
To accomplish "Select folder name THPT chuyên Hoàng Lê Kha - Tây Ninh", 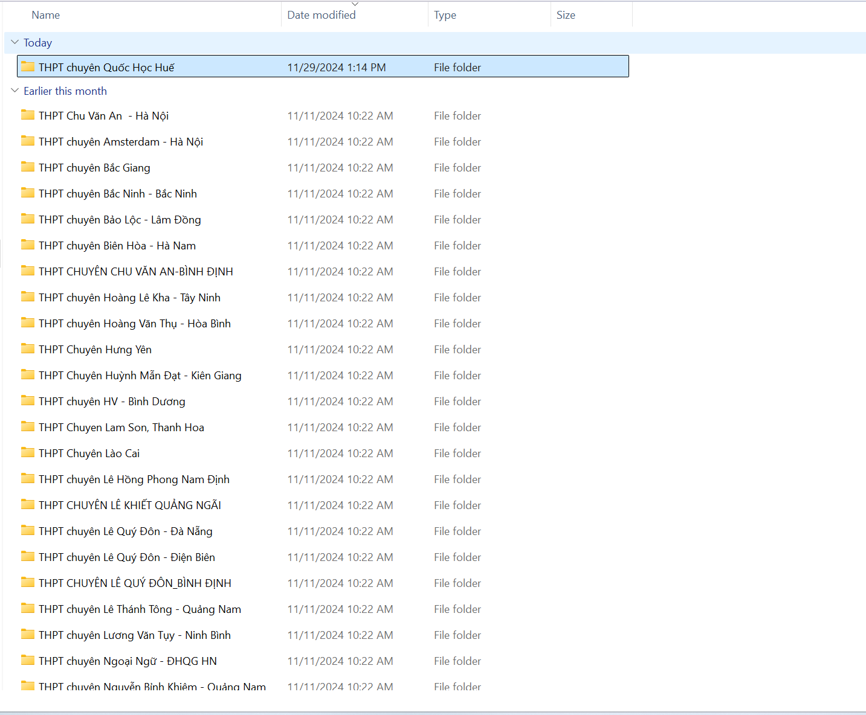I will pos(129,298).
